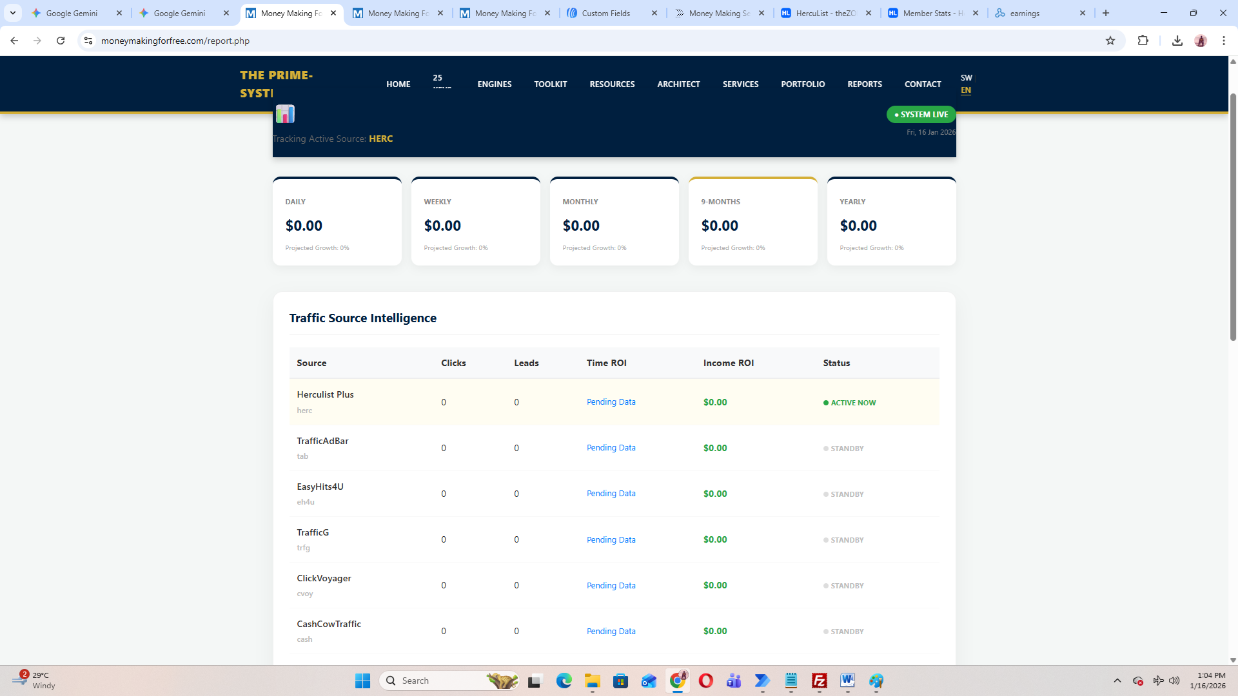Switch language to EN
The width and height of the screenshot is (1238, 696).
coord(965,90)
